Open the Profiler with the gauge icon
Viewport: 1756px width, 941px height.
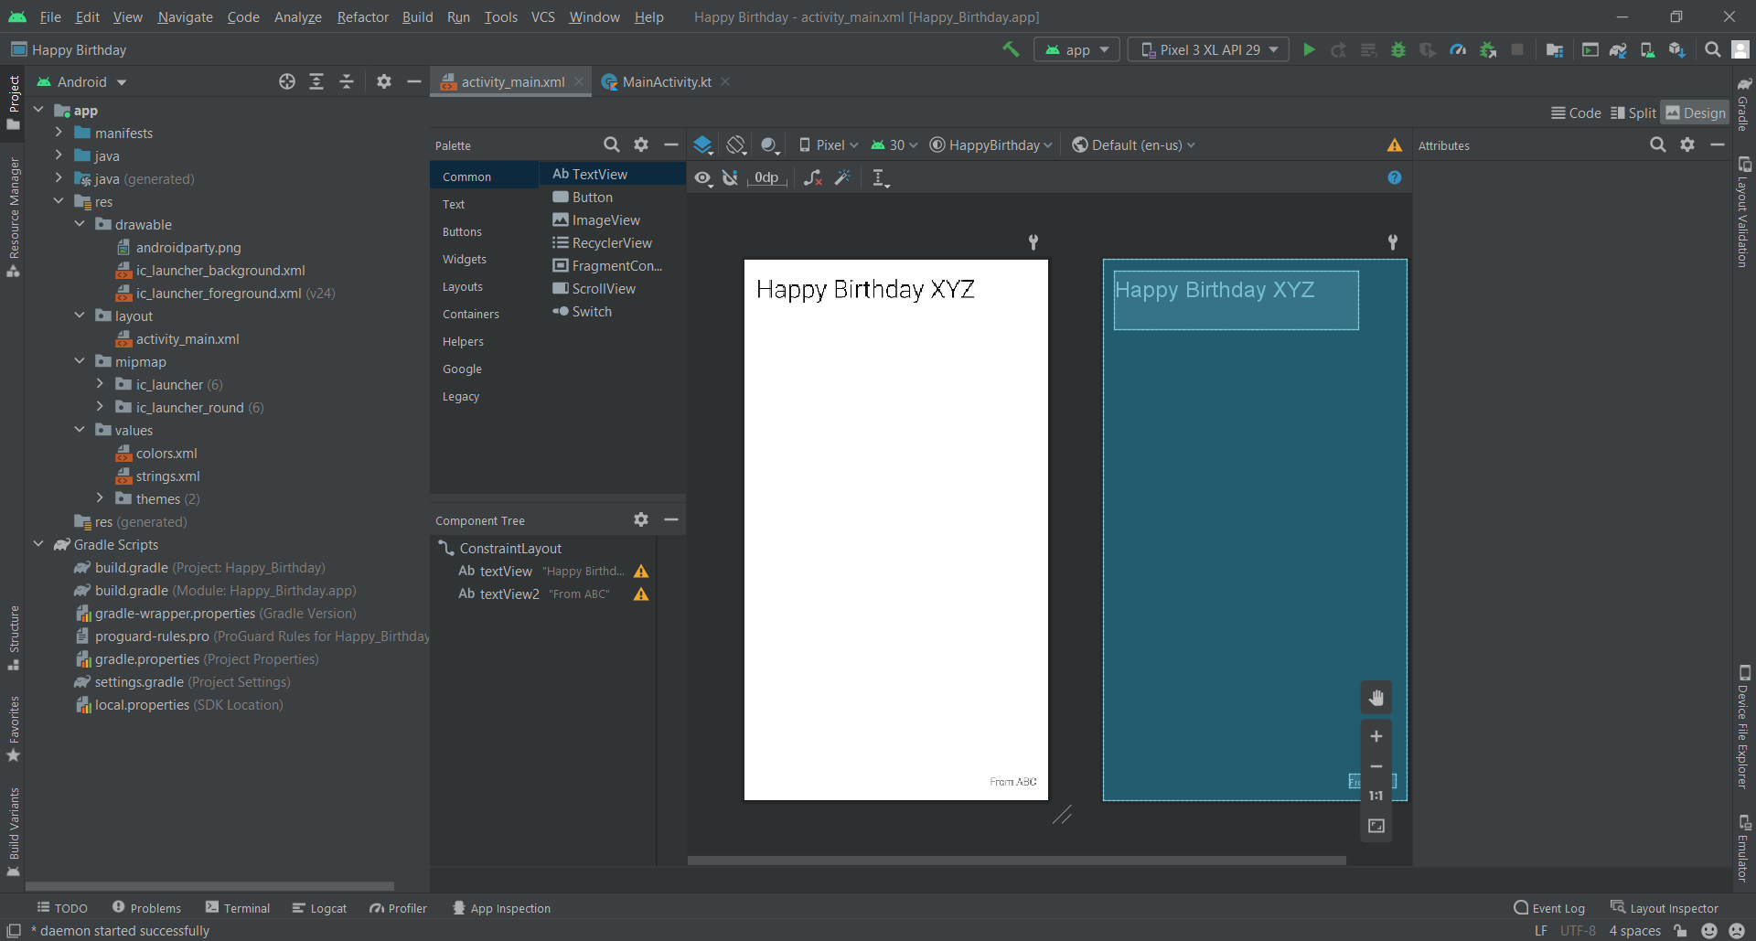pos(1458,49)
